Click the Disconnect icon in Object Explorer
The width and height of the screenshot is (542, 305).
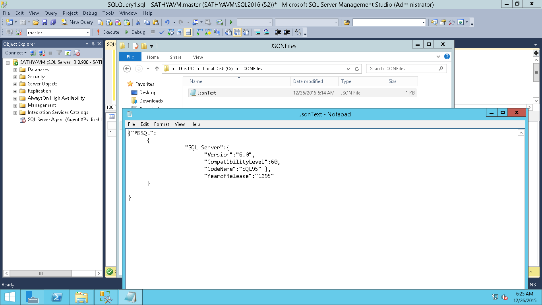point(41,53)
